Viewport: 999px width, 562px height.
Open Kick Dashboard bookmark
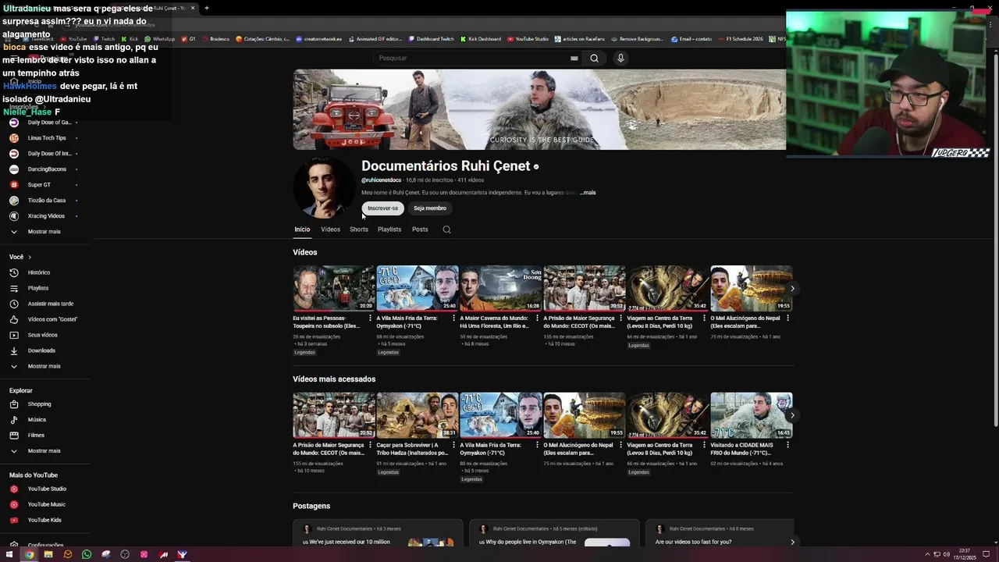(x=481, y=39)
